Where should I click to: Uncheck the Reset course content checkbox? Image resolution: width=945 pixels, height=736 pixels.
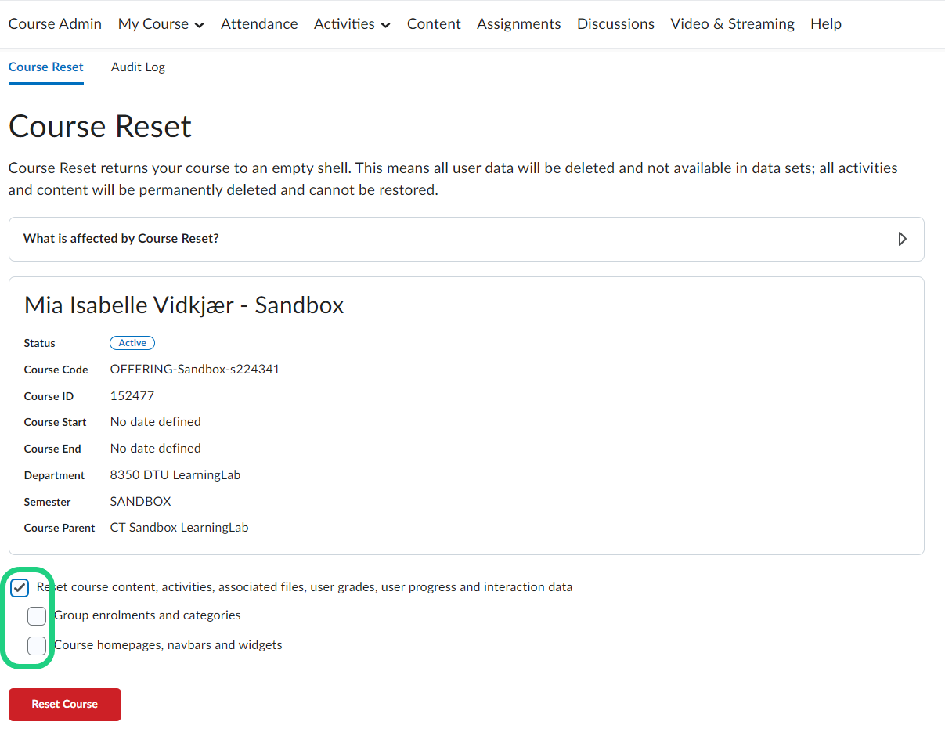20,587
